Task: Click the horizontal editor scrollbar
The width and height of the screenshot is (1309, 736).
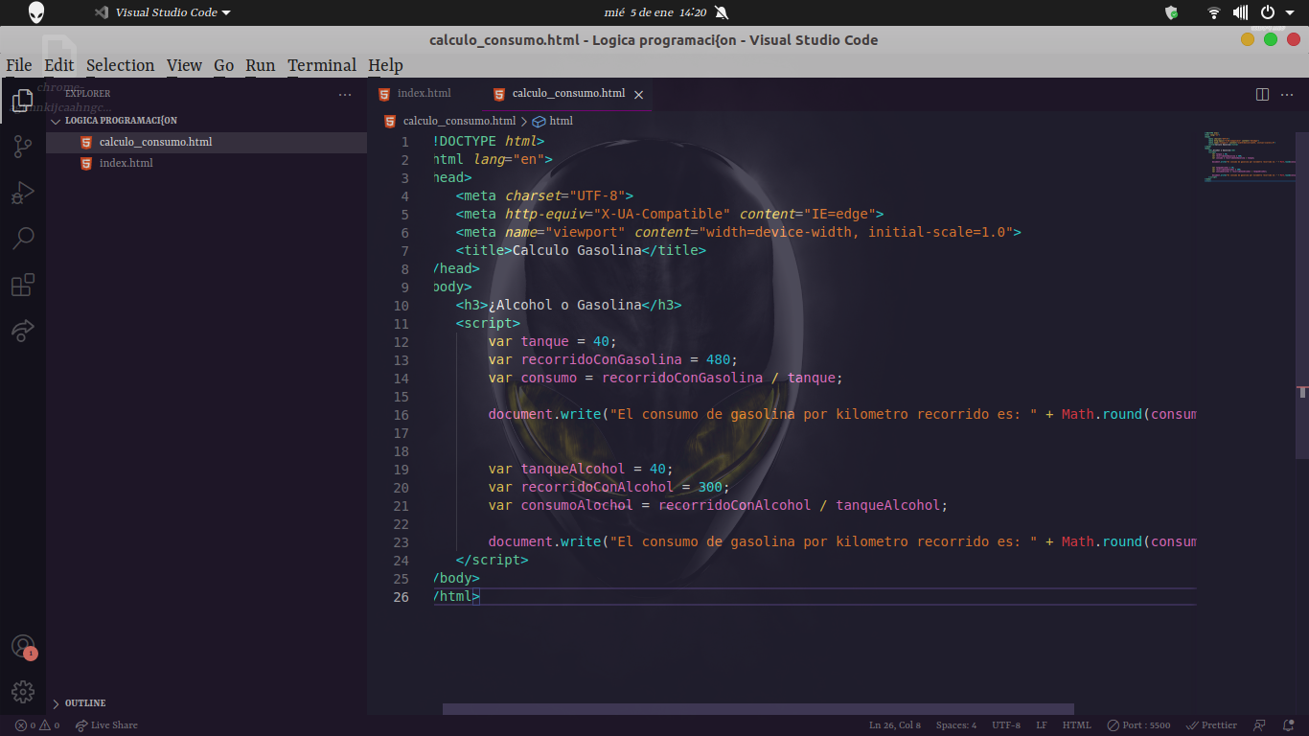Action: (x=758, y=709)
